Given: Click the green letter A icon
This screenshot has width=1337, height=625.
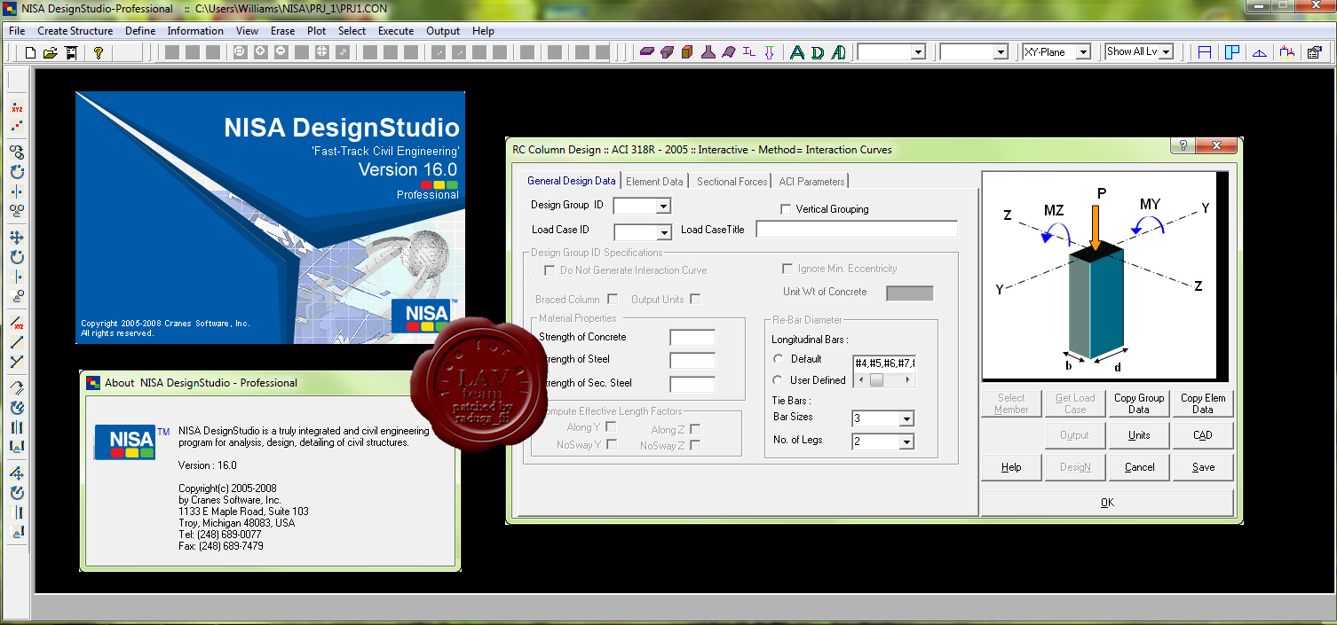Looking at the screenshot, I should tap(796, 52).
